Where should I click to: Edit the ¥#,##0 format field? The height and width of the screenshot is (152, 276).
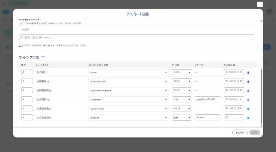pyautogui.click(x=208, y=118)
